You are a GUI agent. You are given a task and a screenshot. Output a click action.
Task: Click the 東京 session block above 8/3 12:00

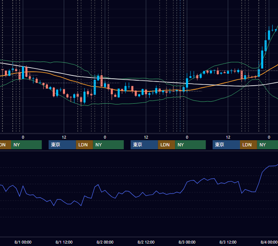coord(226,145)
